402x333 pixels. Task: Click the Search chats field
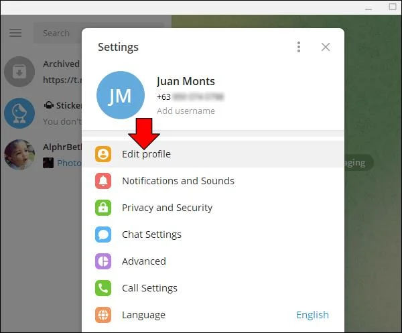pyautogui.click(x=59, y=33)
